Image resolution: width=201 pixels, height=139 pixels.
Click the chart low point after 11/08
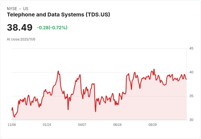pos(14,117)
